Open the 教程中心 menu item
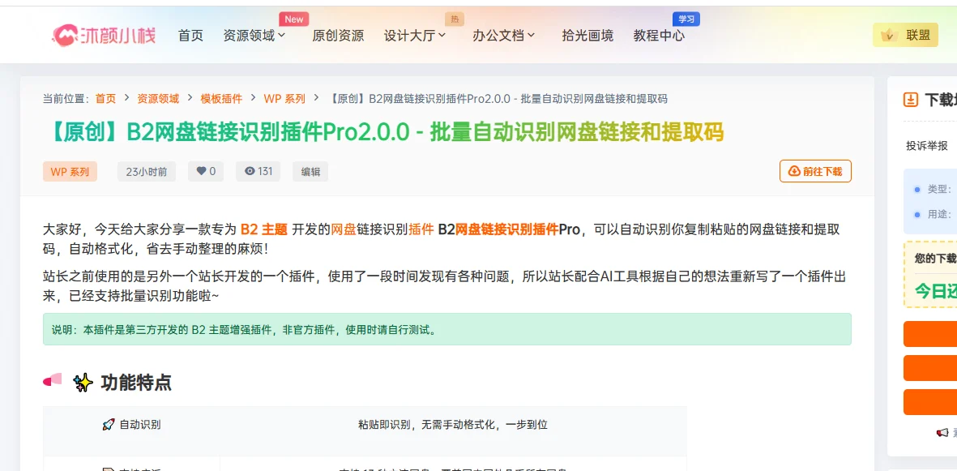Viewport: 957px width, 471px height. [659, 36]
